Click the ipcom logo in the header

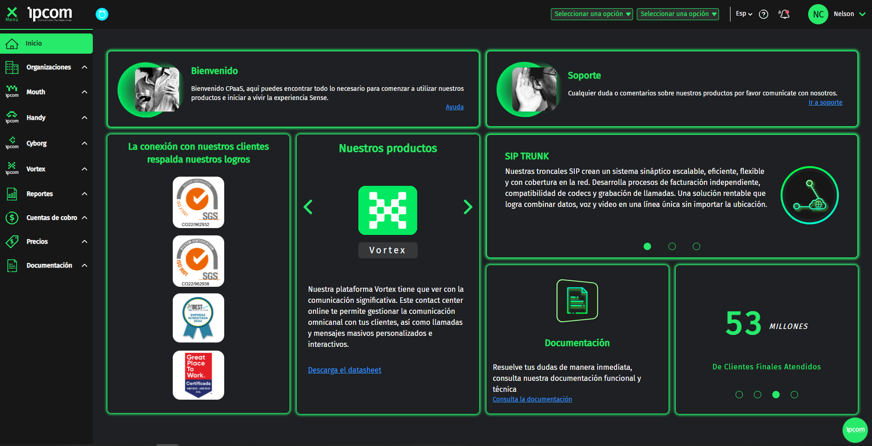tap(50, 14)
